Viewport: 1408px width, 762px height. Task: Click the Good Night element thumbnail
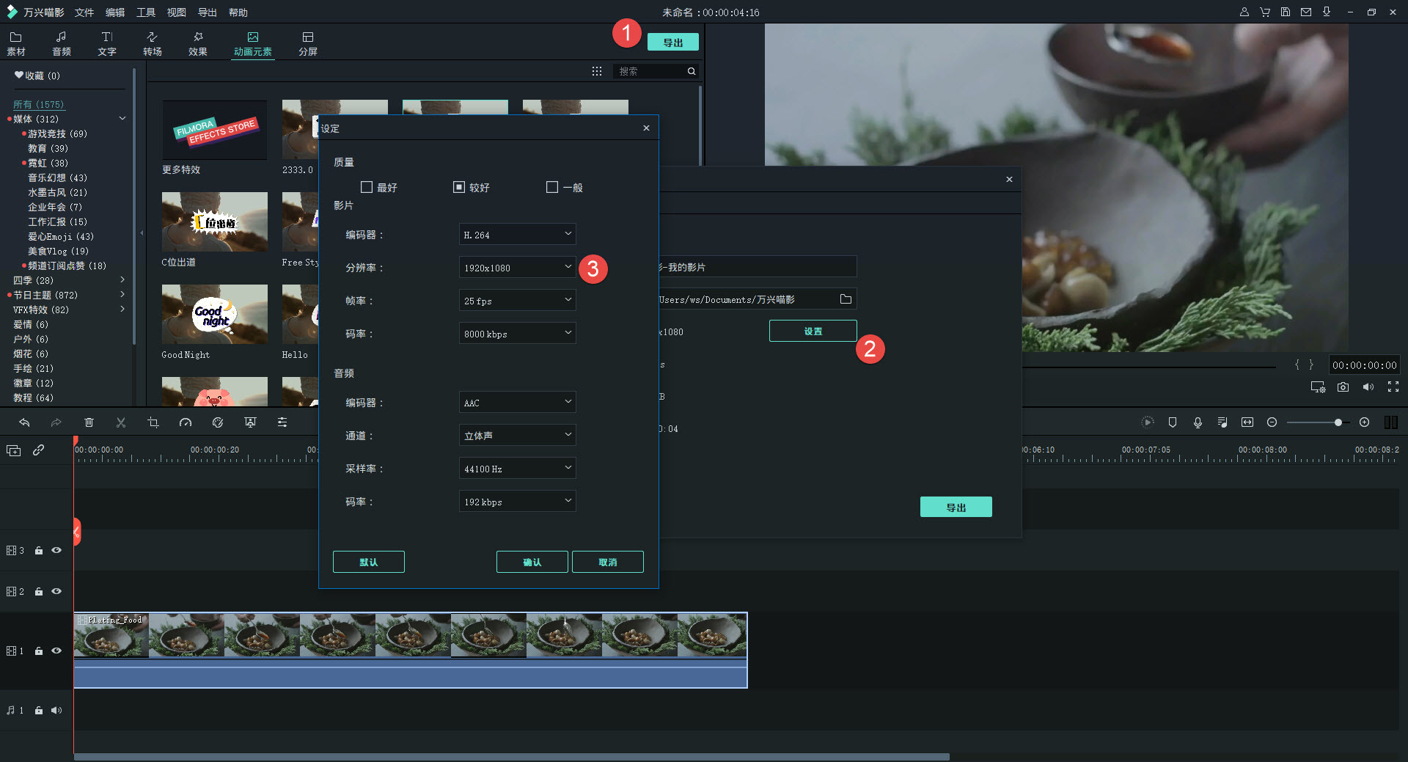(214, 315)
